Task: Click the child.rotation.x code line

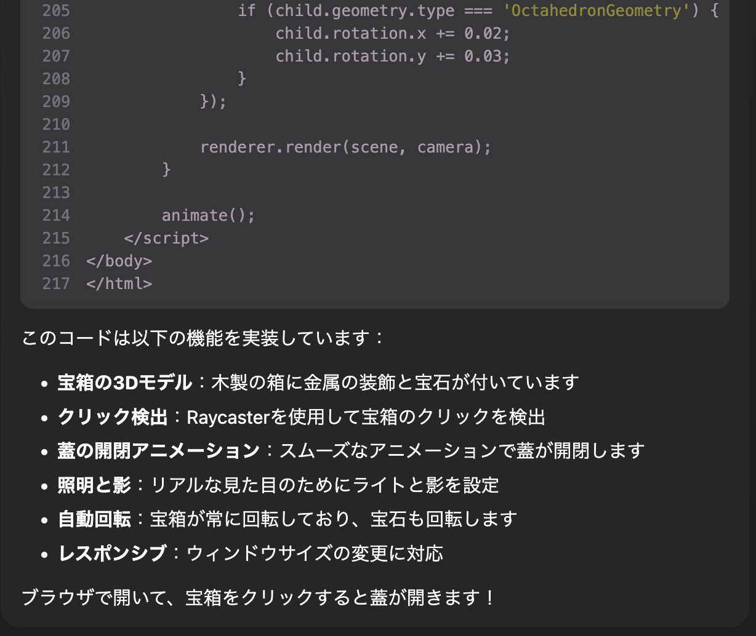Action: pos(393,33)
